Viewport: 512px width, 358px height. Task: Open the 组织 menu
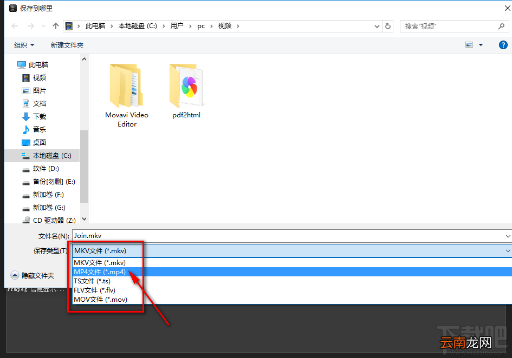click(x=24, y=45)
